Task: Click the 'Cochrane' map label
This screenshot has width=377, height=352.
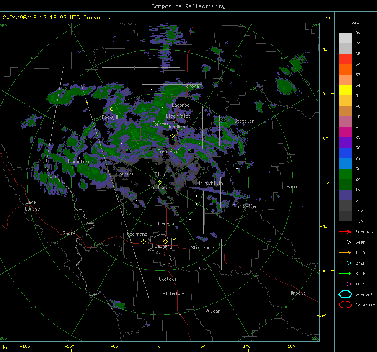Action: 137,234
